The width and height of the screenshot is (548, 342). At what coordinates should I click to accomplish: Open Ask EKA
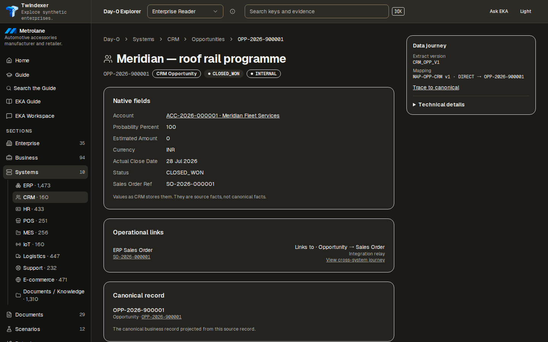click(x=499, y=11)
